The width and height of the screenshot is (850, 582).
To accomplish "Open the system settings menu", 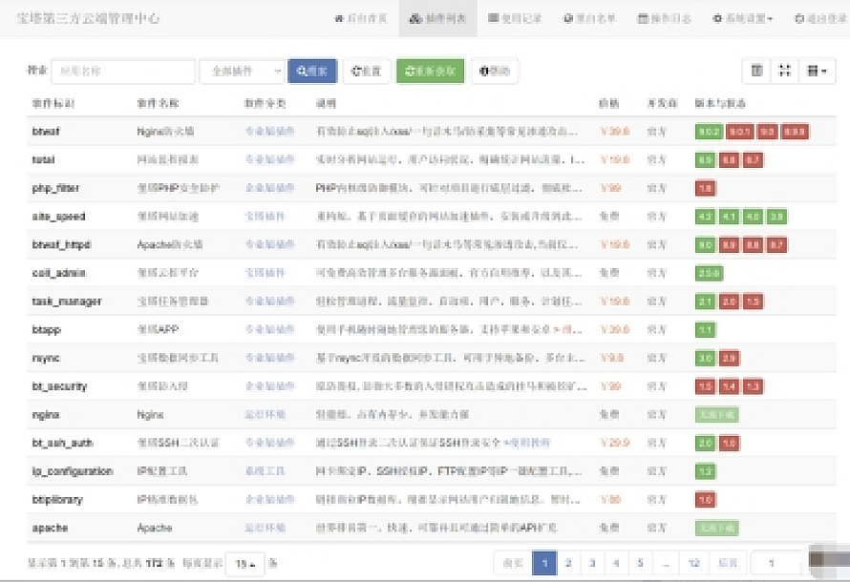I will (743, 18).
